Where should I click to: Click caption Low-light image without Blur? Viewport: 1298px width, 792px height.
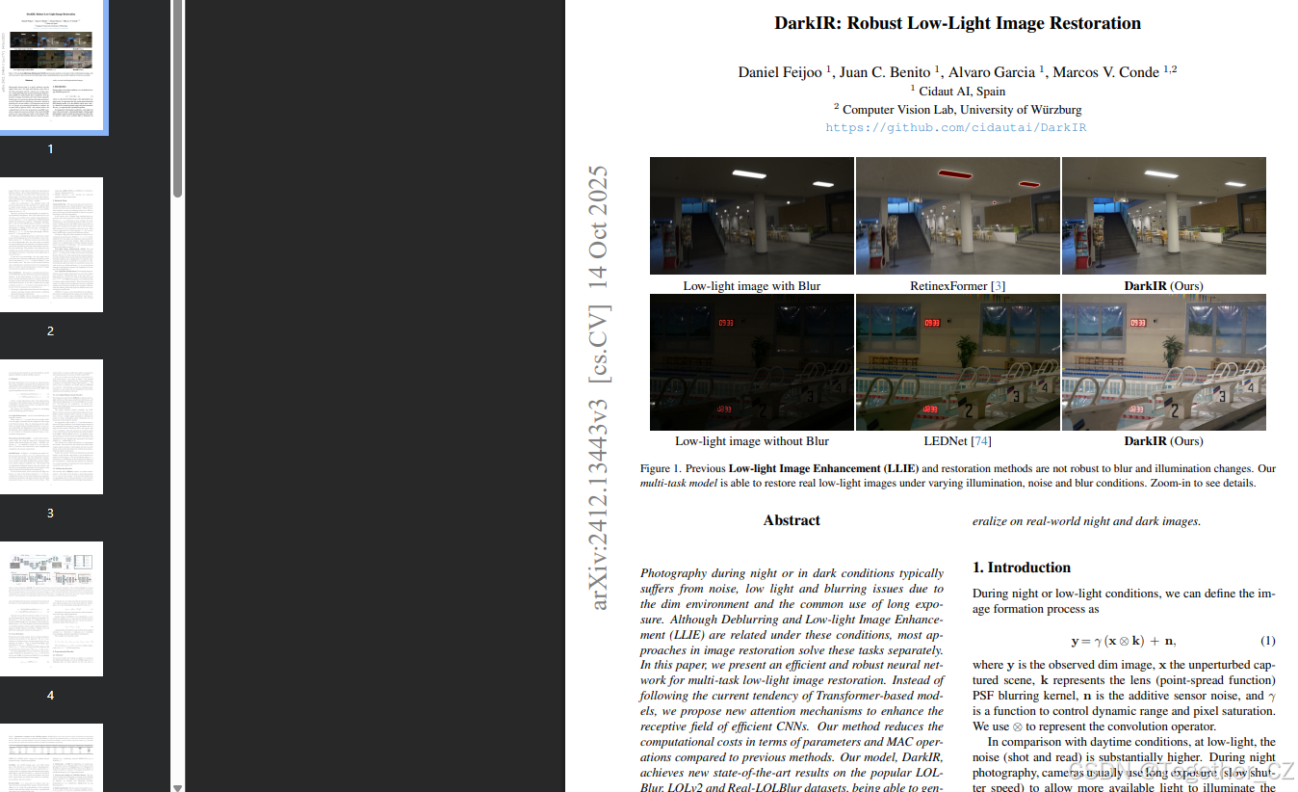click(x=752, y=441)
